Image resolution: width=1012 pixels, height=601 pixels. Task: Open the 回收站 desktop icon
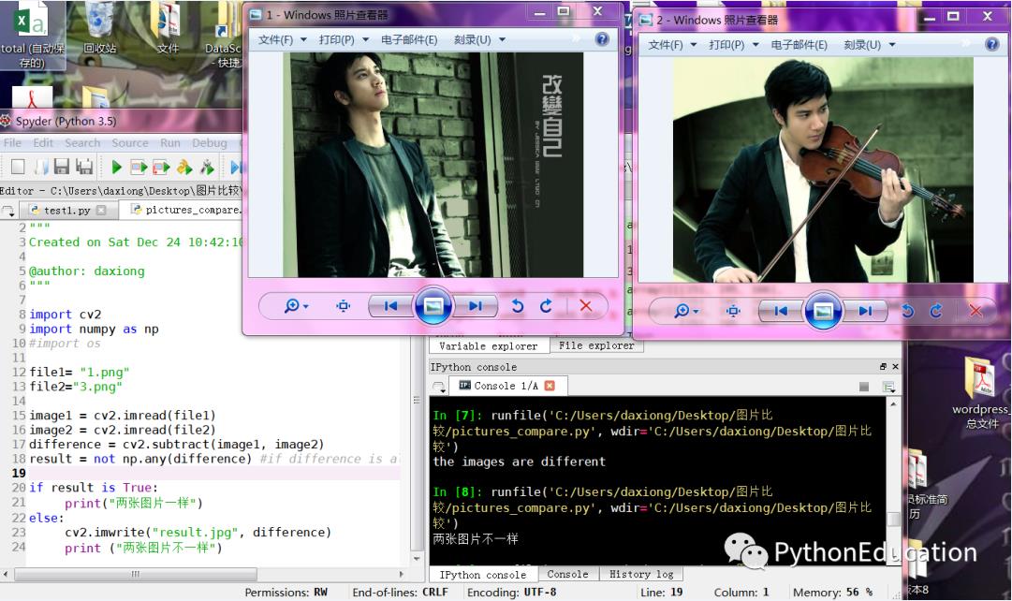[x=100, y=29]
